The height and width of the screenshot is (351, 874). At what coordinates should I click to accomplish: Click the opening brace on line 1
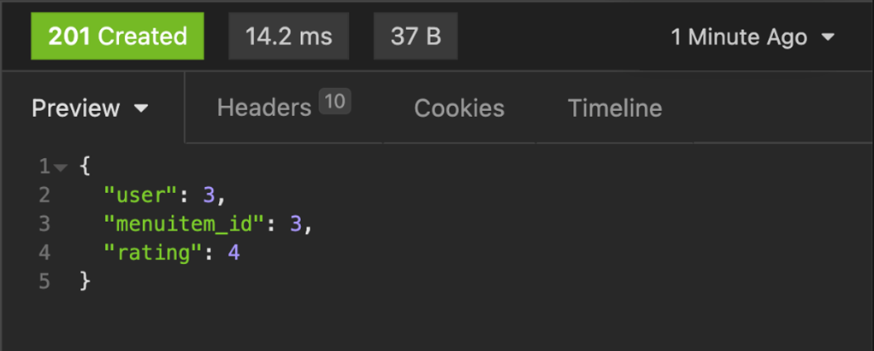click(84, 166)
